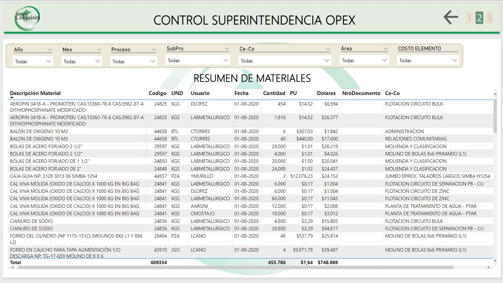Click the back arrow navigation icon
503x283 pixels.
point(451,17)
